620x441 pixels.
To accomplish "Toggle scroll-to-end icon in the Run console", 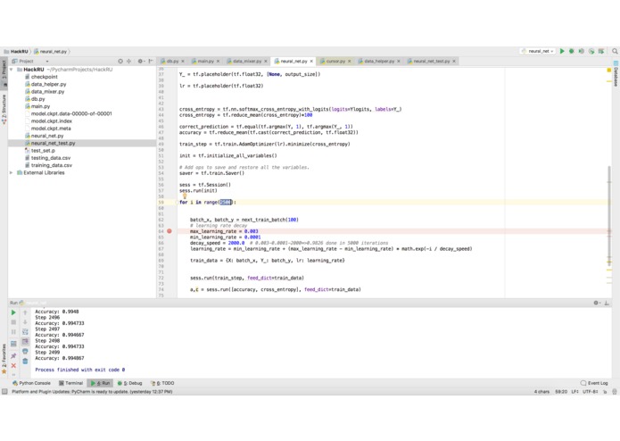I will [x=25, y=341].
